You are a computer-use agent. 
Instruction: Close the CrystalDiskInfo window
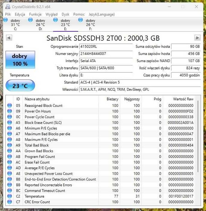[x=196, y=7]
